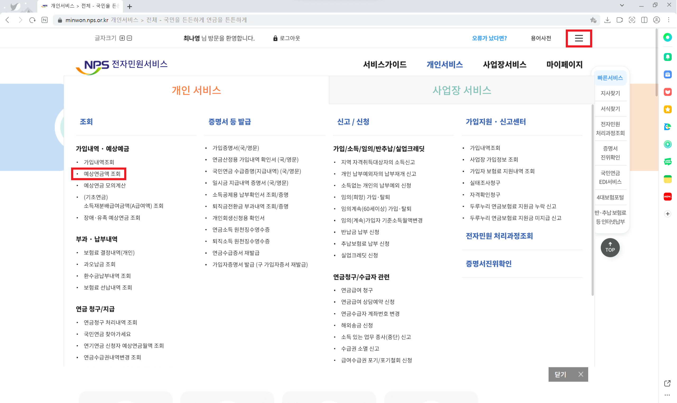Launch the screen capture tool in toolbar

[x=632, y=20]
